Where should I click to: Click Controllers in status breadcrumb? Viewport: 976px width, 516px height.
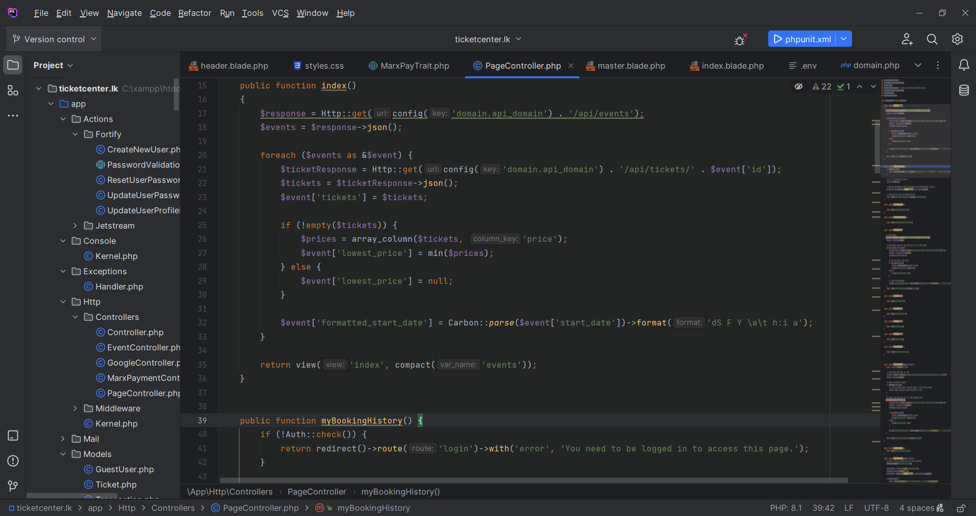[173, 508]
